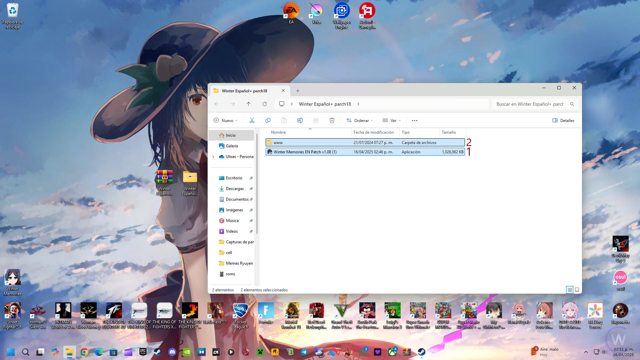Click the Copy icon in Explorer toolbar
The image size is (640, 360).
coord(268,120)
